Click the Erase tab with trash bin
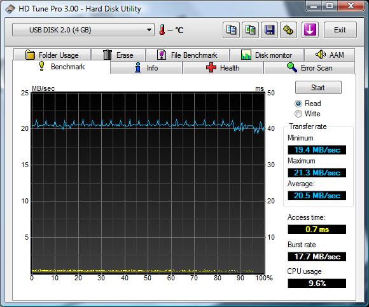The image size is (369, 307). pyautogui.click(x=118, y=55)
